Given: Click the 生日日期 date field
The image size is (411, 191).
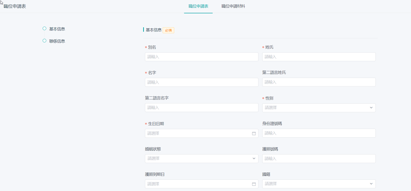Looking at the screenshot, I should [197, 133].
